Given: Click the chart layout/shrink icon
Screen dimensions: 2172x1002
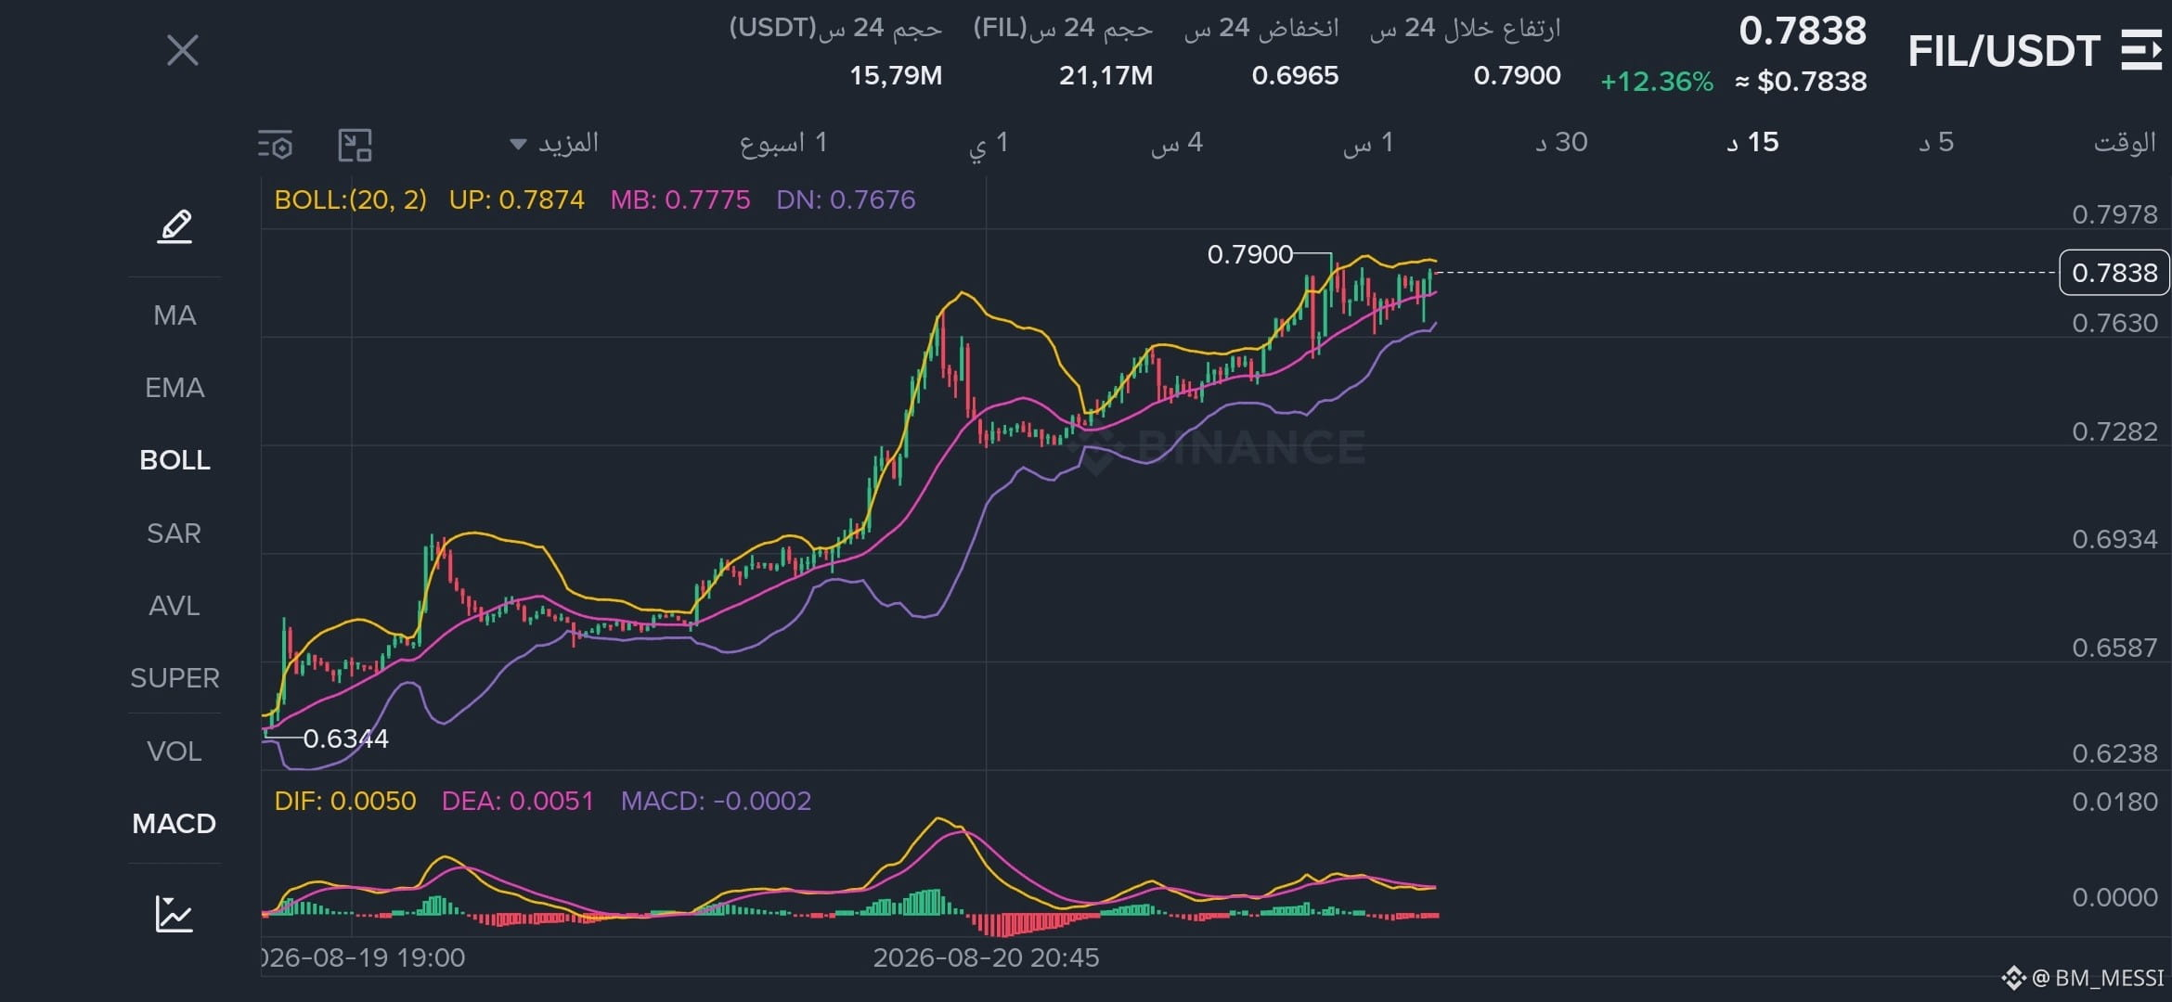Looking at the screenshot, I should (355, 145).
